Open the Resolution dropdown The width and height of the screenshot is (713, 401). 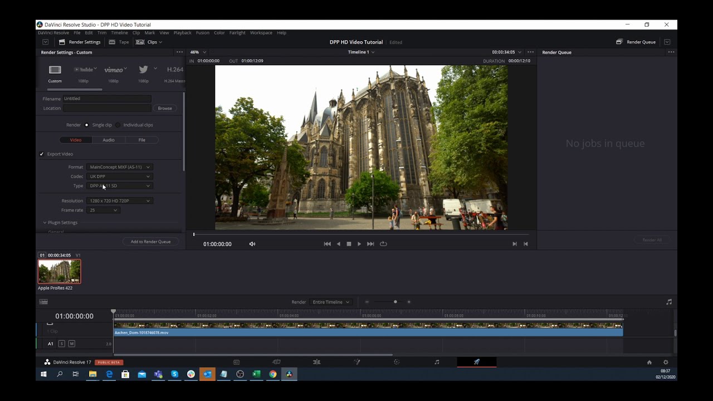pos(119,200)
